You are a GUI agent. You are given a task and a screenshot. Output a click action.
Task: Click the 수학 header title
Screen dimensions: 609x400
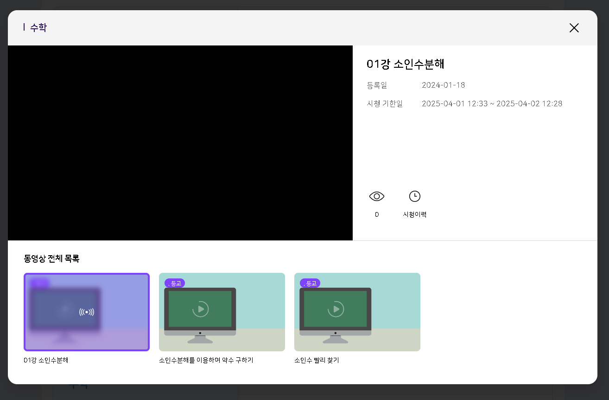tap(38, 28)
